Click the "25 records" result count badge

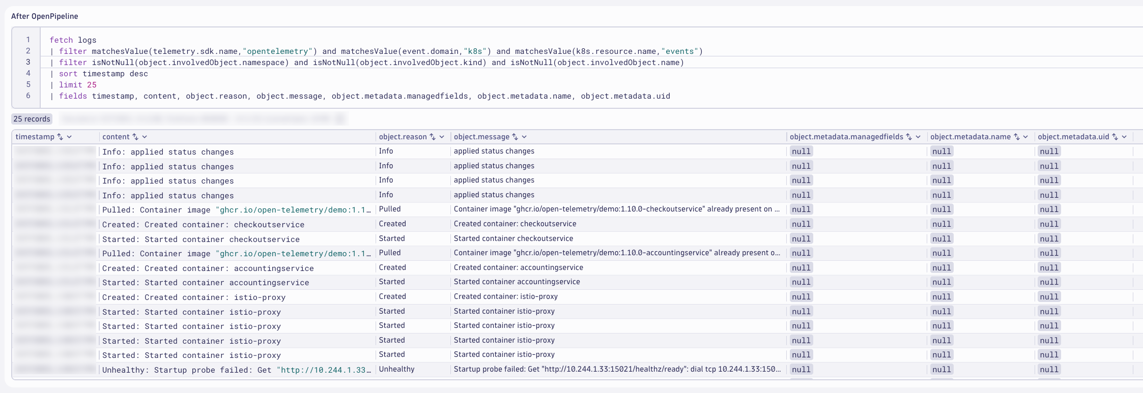point(32,119)
